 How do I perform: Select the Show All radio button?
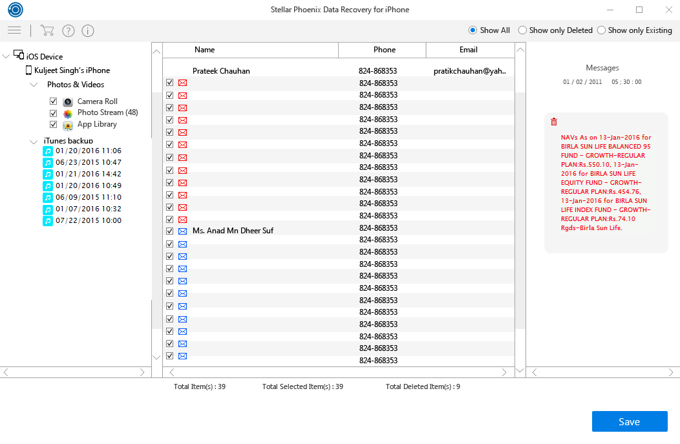pyautogui.click(x=473, y=30)
